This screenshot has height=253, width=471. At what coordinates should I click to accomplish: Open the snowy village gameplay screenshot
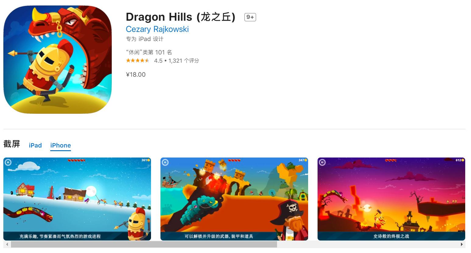pos(77,199)
